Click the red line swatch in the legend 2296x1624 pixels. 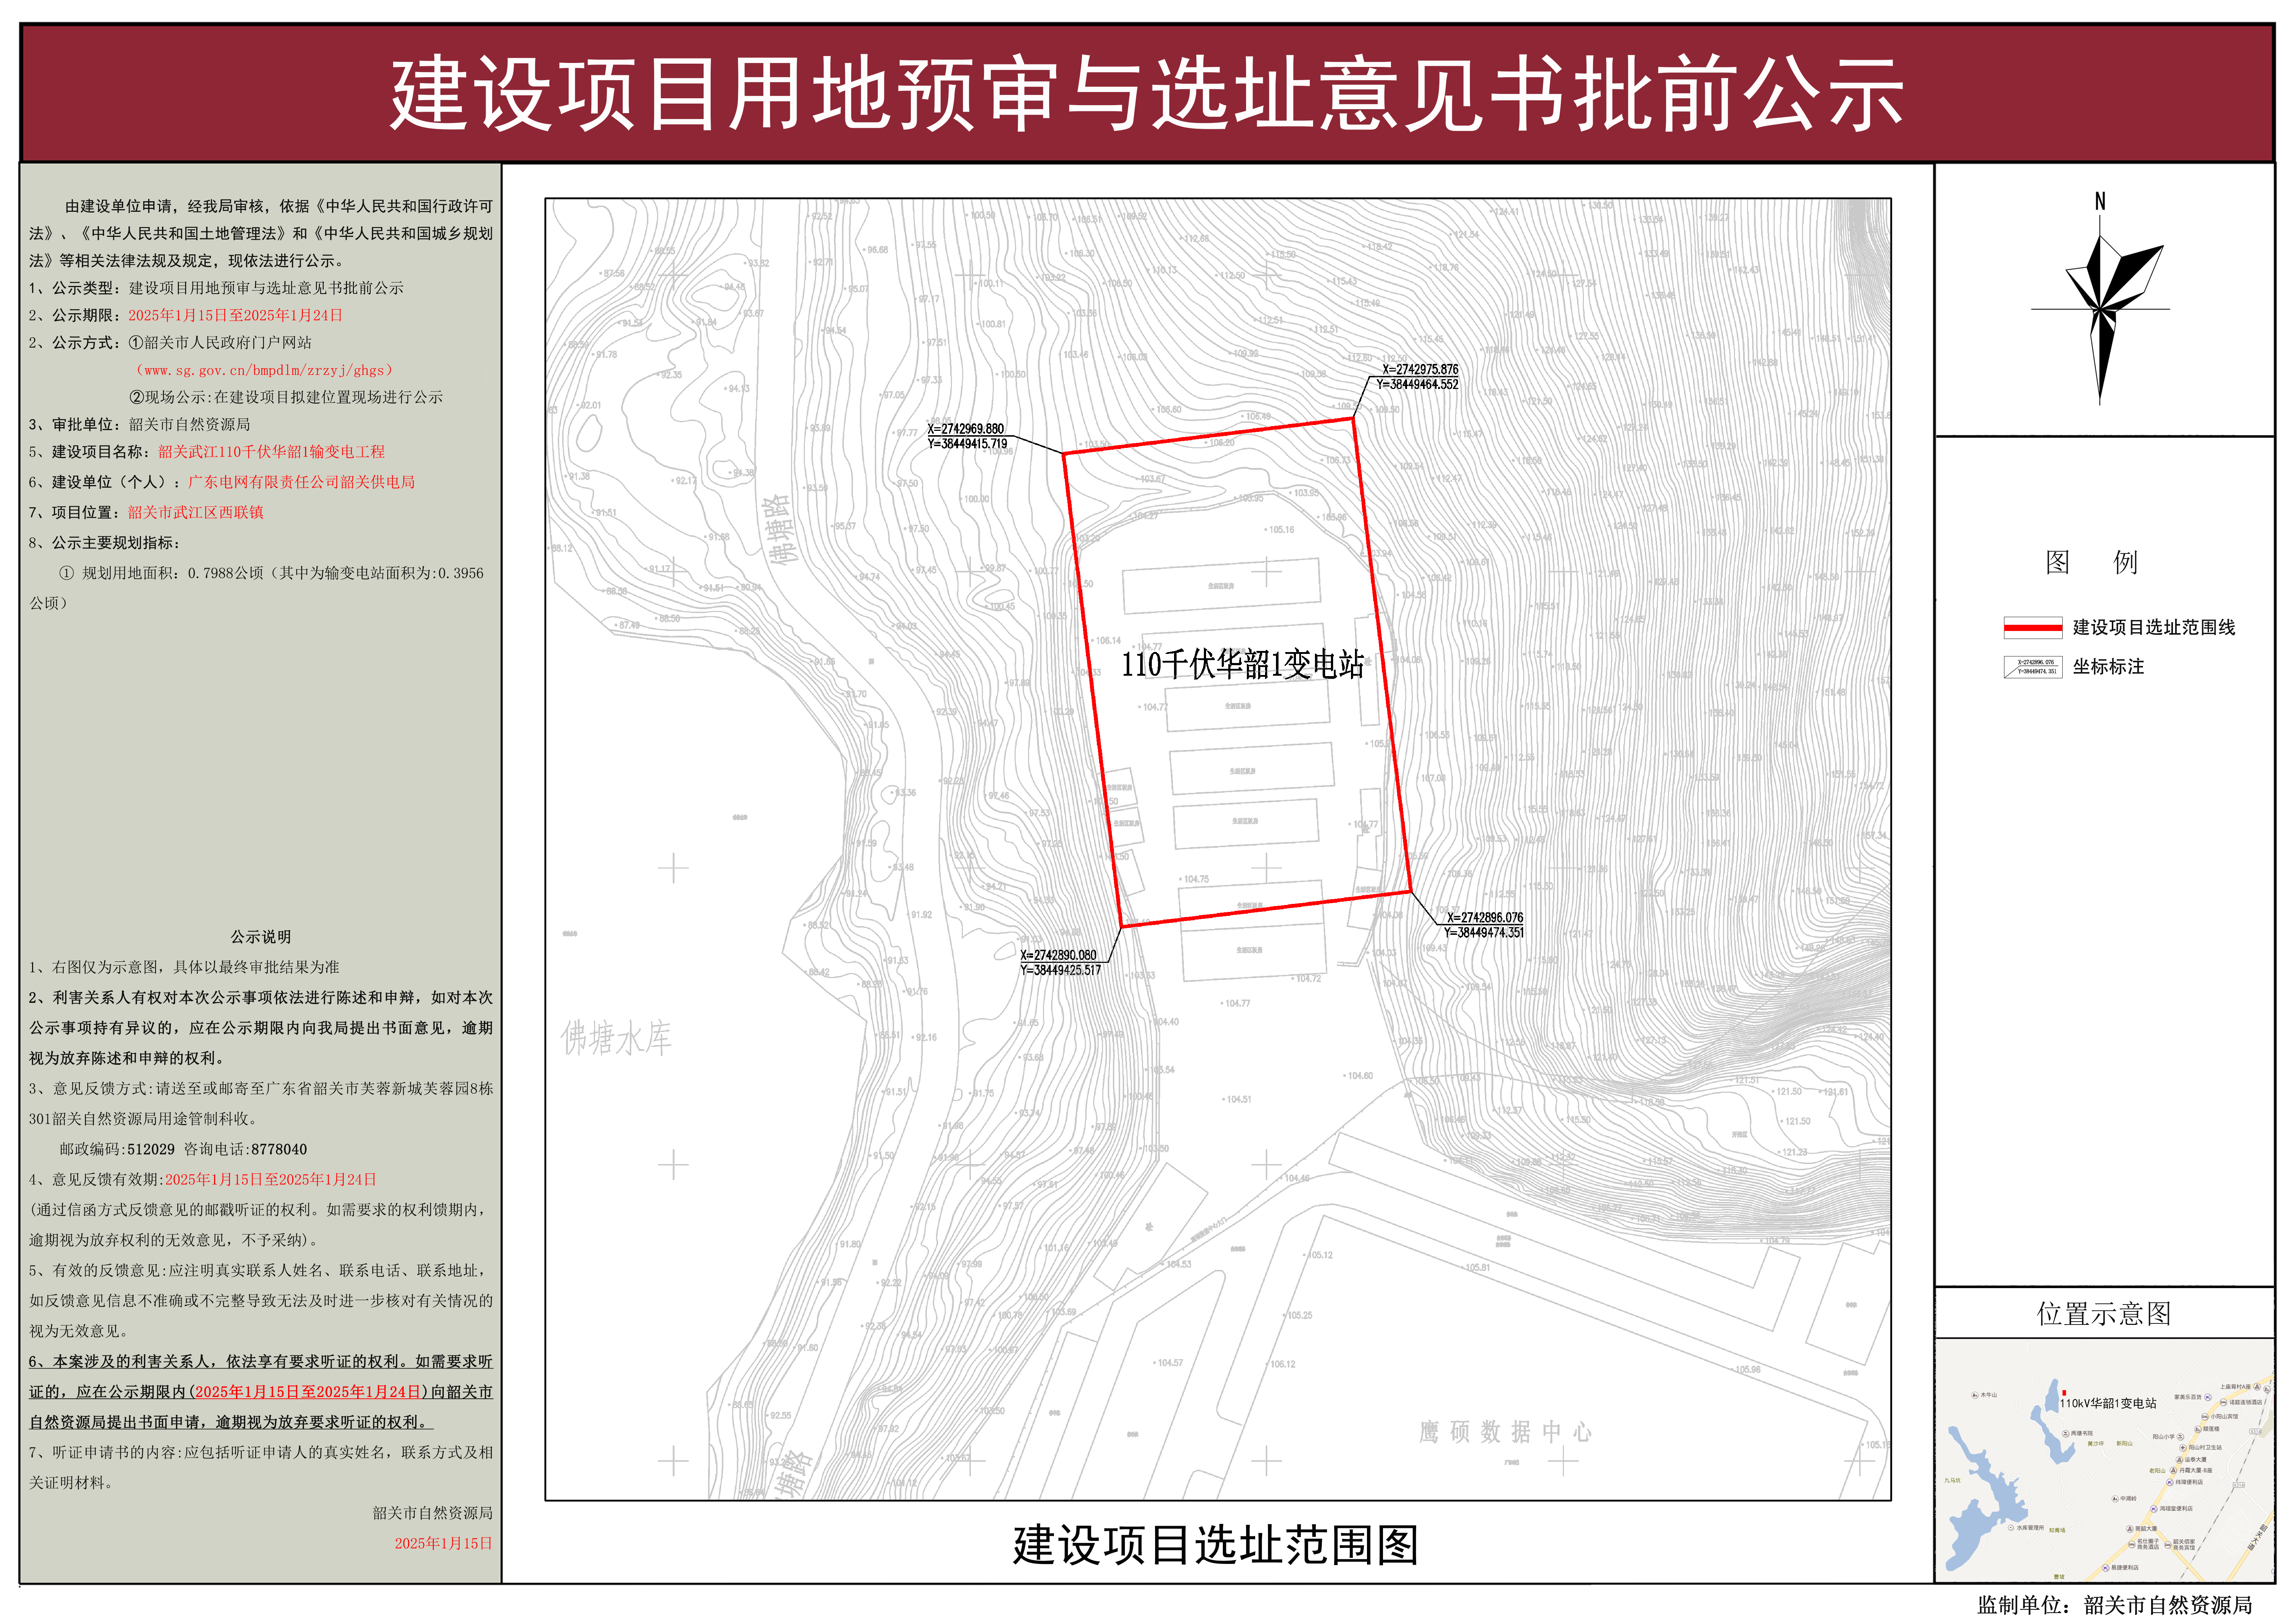point(2033,628)
